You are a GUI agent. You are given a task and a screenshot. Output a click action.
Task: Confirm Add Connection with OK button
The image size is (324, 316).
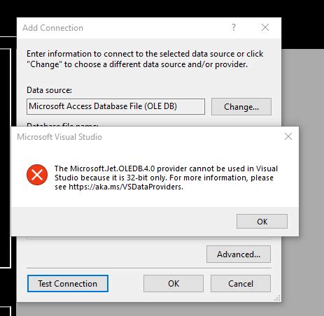pos(174,284)
